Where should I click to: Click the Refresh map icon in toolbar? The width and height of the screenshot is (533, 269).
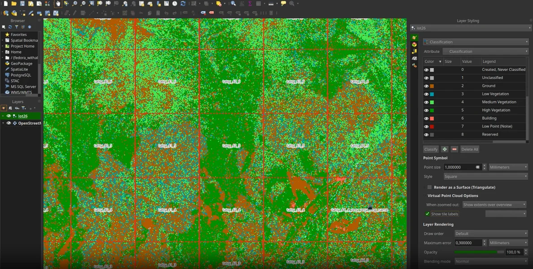tap(183, 4)
